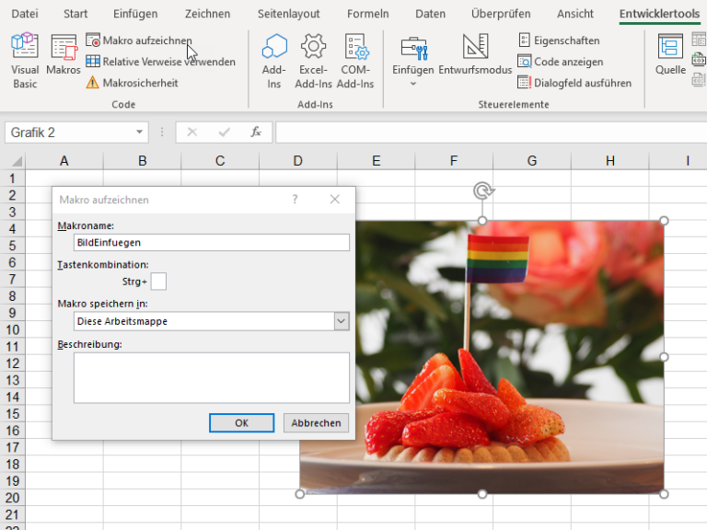Viewport: 707px width, 530px height.
Task: Click Abbrechen in the macro dialog
Action: pyautogui.click(x=316, y=422)
